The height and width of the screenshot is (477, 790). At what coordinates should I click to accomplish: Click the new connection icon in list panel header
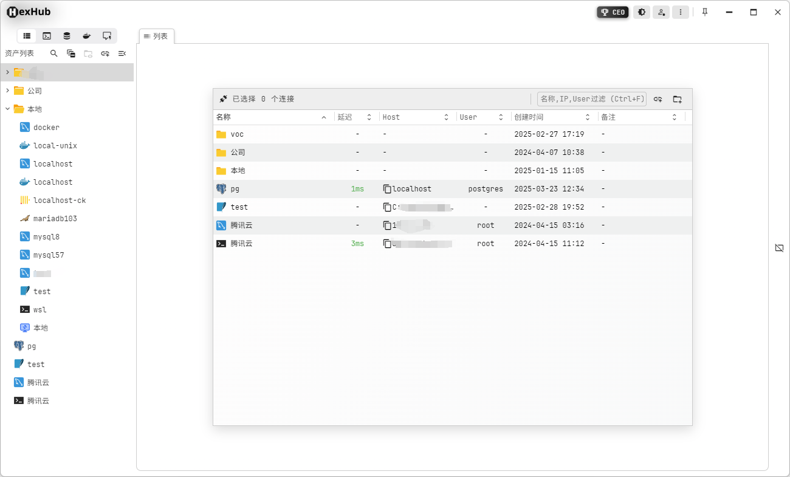(658, 99)
